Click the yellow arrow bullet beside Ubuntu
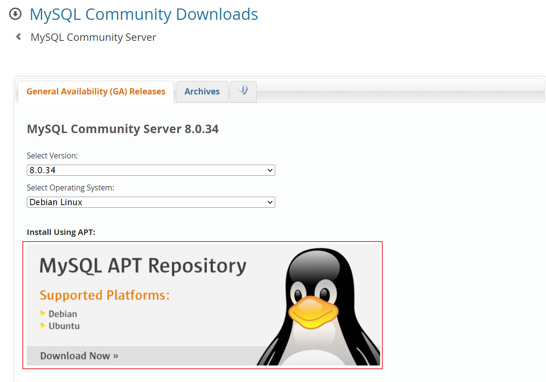The width and height of the screenshot is (546, 382). coord(43,326)
